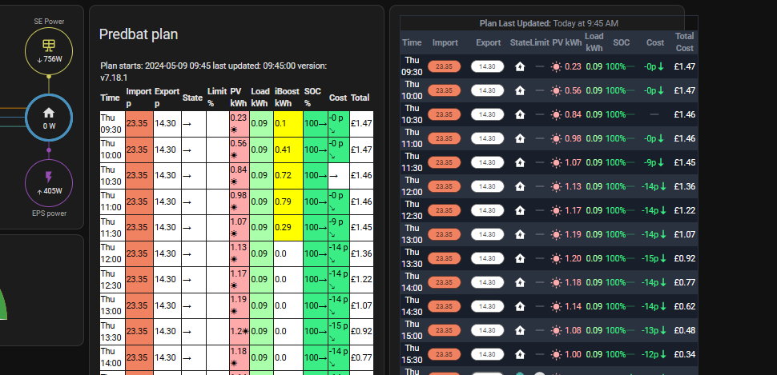Click the SE Power solar panel icon
777x375 pixels.
click(49, 46)
